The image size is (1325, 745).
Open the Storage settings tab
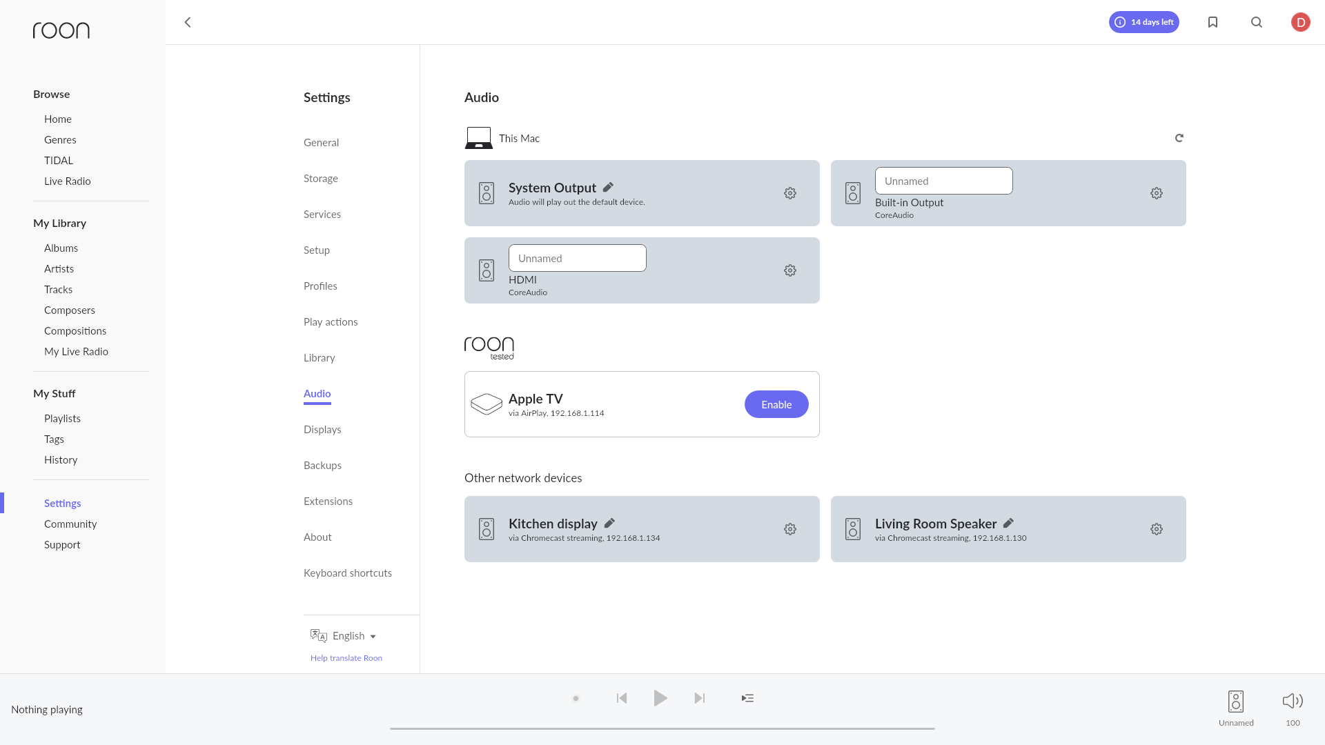(x=321, y=179)
